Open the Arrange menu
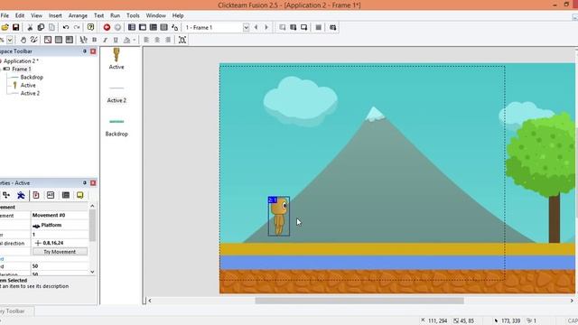The width and height of the screenshot is (578, 325). click(78, 15)
